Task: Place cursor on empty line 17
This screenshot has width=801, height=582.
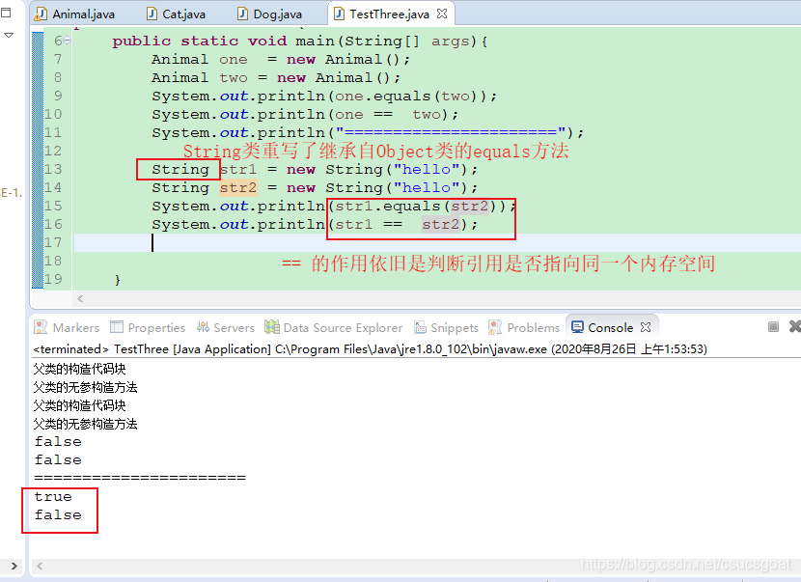Action: point(437,242)
